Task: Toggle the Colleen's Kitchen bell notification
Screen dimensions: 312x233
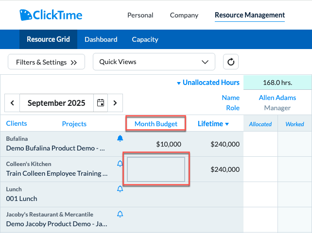Action: coord(120,164)
